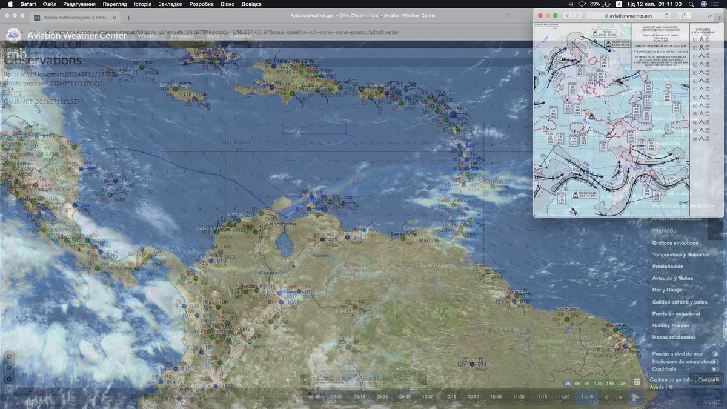The height and width of the screenshot is (409, 727).
Task: Expand the Tools navigation dropdown
Action: click(214, 35)
